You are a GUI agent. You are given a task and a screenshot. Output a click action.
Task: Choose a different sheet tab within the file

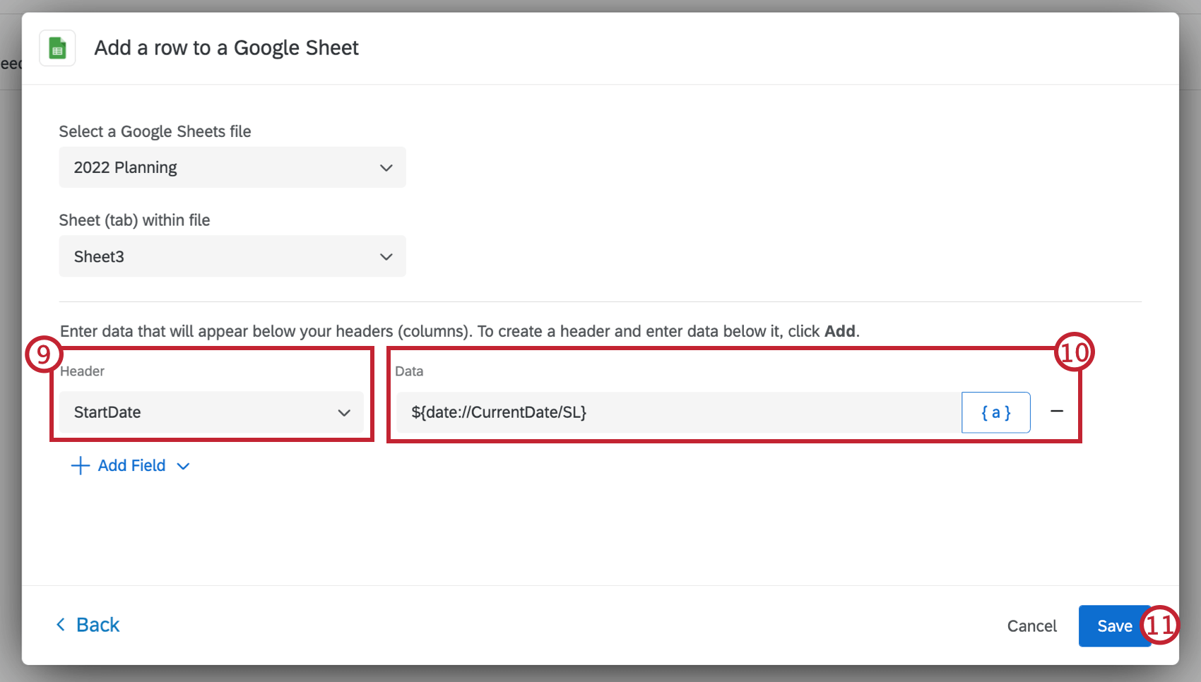[x=232, y=256]
